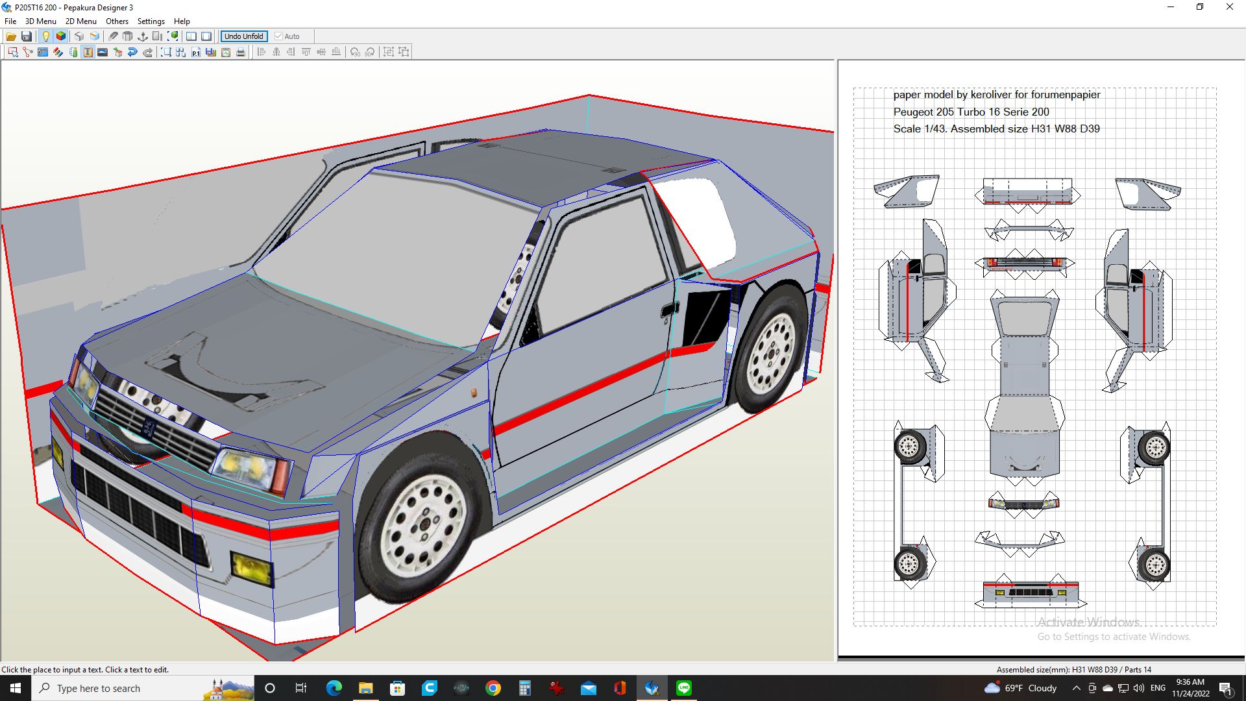This screenshot has width=1246, height=701.
Task: Click the Windows Start button
Action: coord(16,688)
